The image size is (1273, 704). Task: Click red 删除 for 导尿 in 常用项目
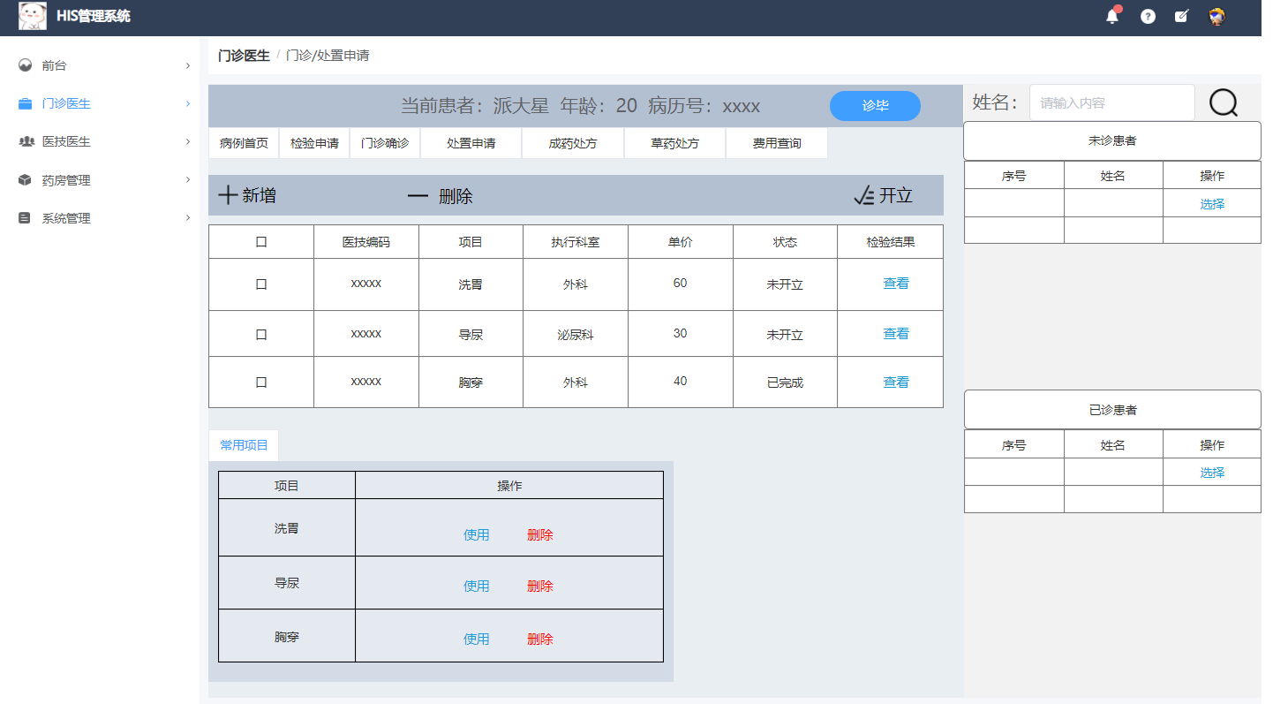tap(540, 587)
